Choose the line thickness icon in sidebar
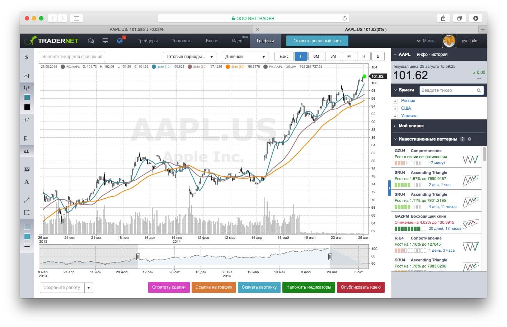 pyautogui.click(x=27, y=246)
